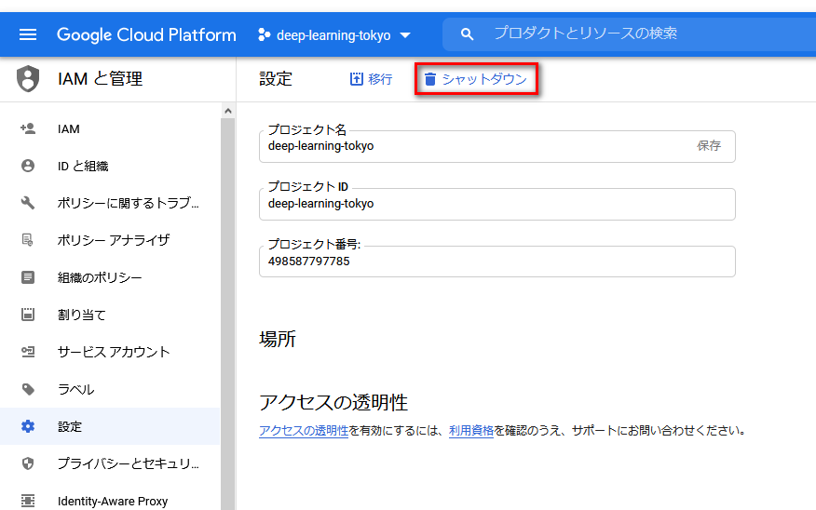Click the sidebar vertical scrollbar track

pyautogui.click(x=227, y=314)
